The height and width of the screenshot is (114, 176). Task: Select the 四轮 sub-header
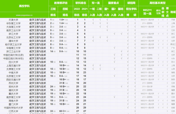click(x=65, y=9)
